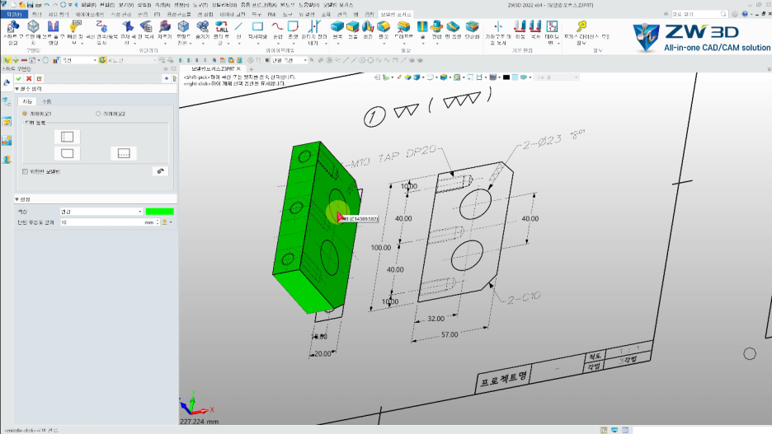Pick the top drawing view slot button
Image resolution: width=772 pixels, height=434 pixels.
[x=67, y=137]
